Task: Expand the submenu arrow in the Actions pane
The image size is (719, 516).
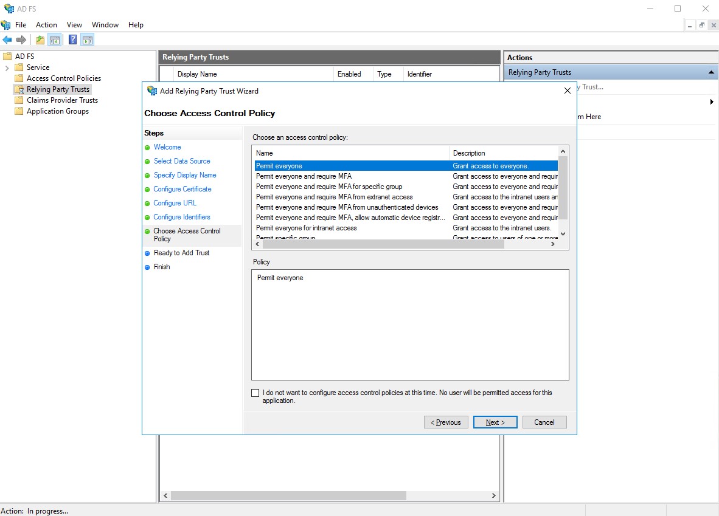Action: [710, 102]
